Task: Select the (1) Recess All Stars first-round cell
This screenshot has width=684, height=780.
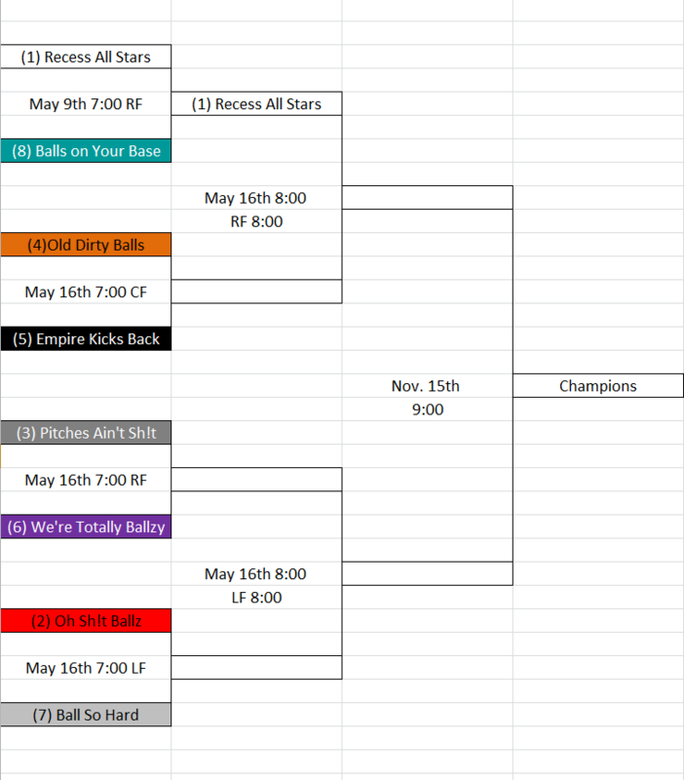Action: 86,57
